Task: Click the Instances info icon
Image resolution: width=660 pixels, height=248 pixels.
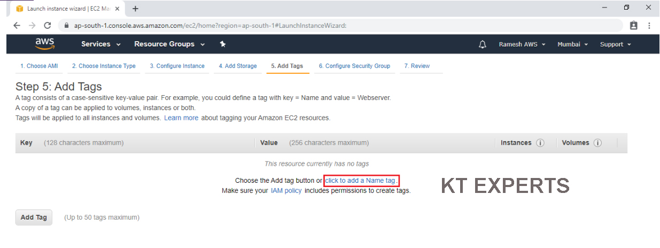Action: (540, 143)
